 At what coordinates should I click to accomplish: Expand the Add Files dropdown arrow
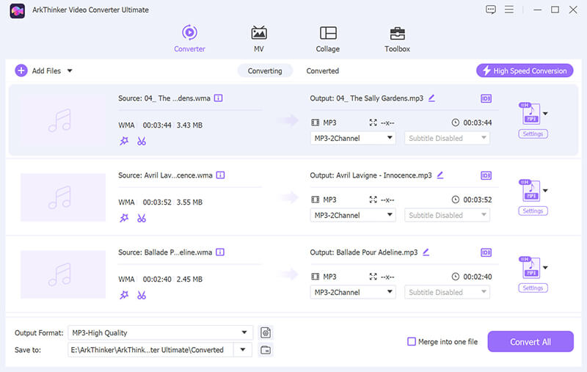point(70,70)
